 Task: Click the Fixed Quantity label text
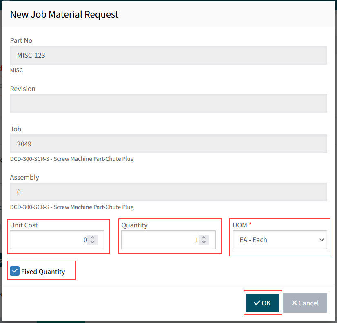click(x=43, y=272)
